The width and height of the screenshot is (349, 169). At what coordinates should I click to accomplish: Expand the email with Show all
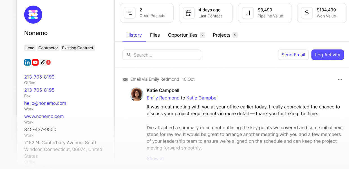coord(155,158)
